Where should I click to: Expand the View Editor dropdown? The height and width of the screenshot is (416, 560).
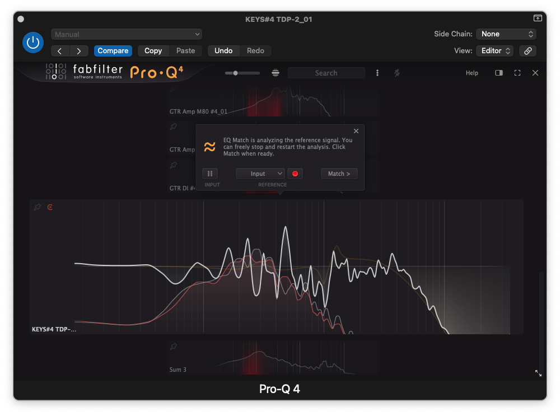494,51
